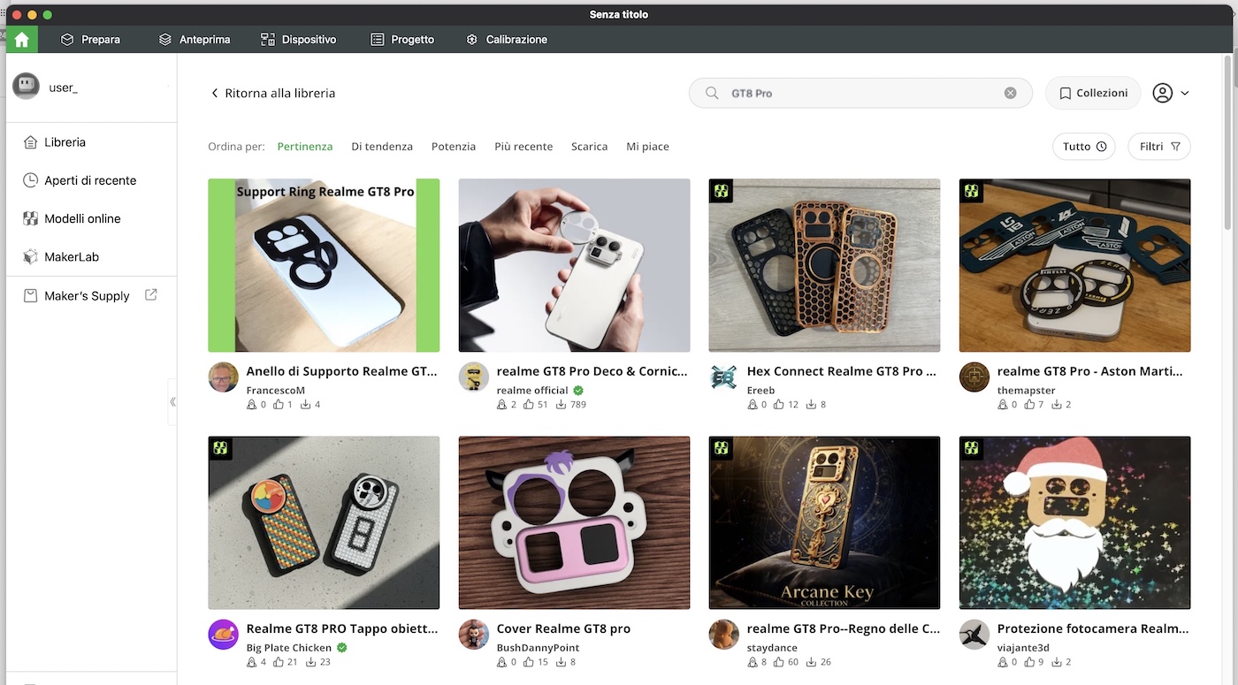Switch to the Prepara tab
This screenshot has height=685, width=1238.
coord(90,40)
